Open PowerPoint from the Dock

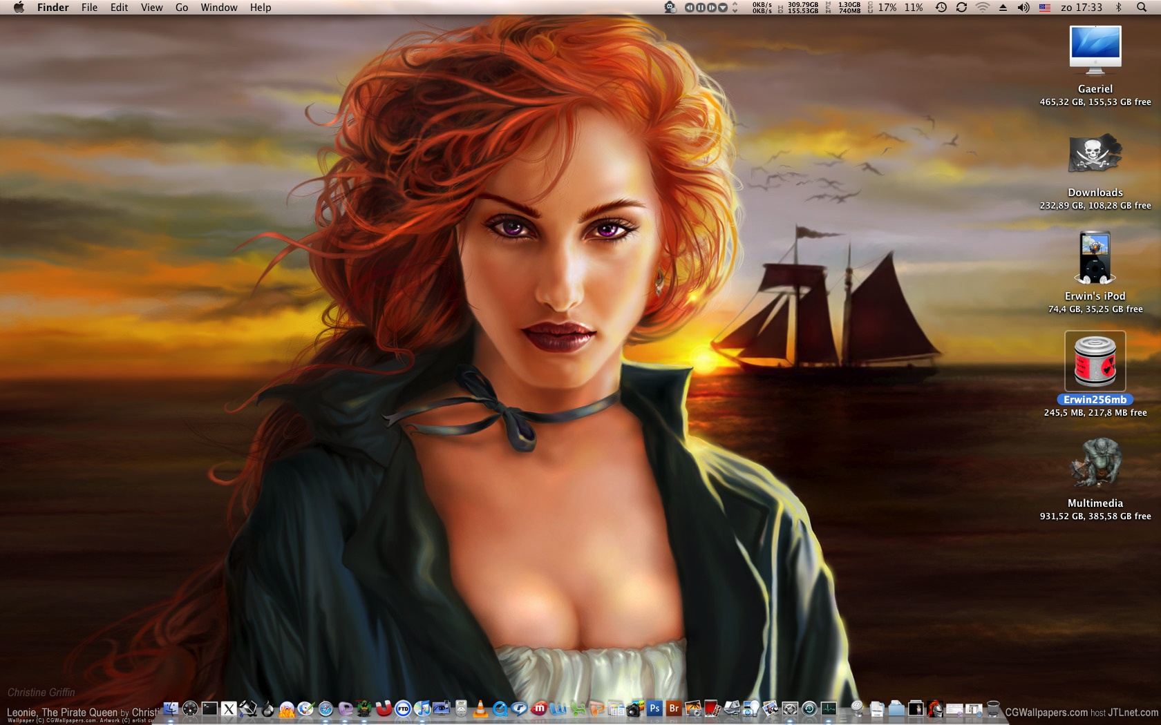coord(596,709)
